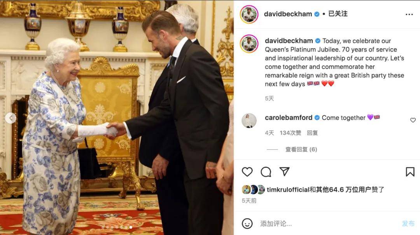The width and height of the screenshot is (420, 235).
Task: Go to previous photo arrow
Action: click(x=11, y=118)
